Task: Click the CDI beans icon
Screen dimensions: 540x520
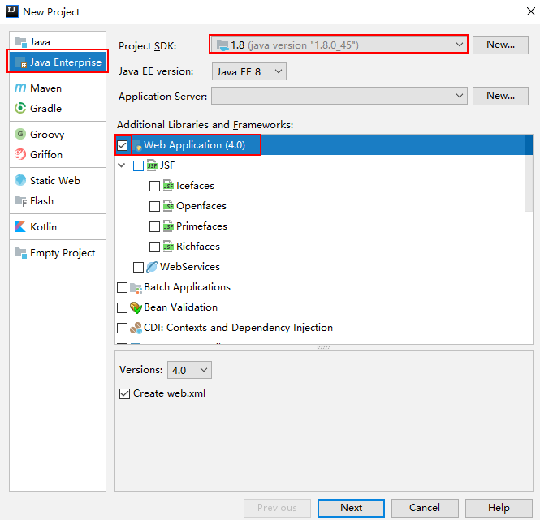Action: pyautogui.click(x=136, y=328)
